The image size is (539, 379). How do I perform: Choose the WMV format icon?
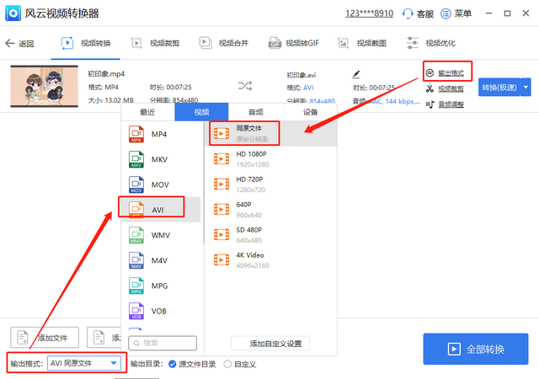point(136,235)
